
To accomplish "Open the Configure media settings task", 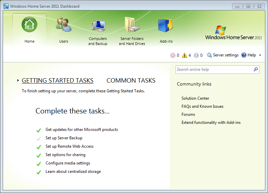I will pos(68,163).
